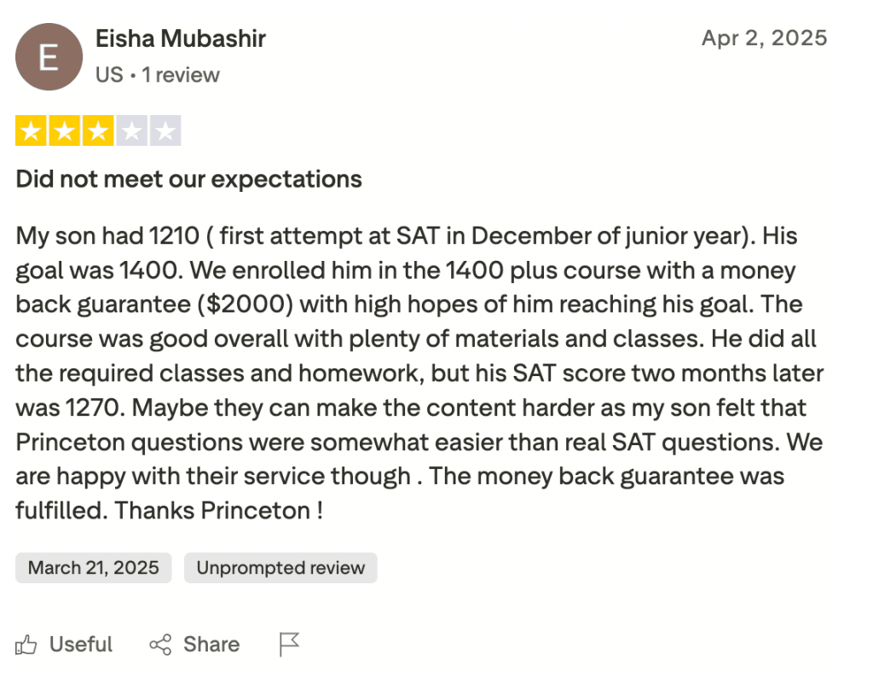The image size is (873, 683).
Task: Select the March 21, 2025 experience date tag
Action: tap(93, 568)
